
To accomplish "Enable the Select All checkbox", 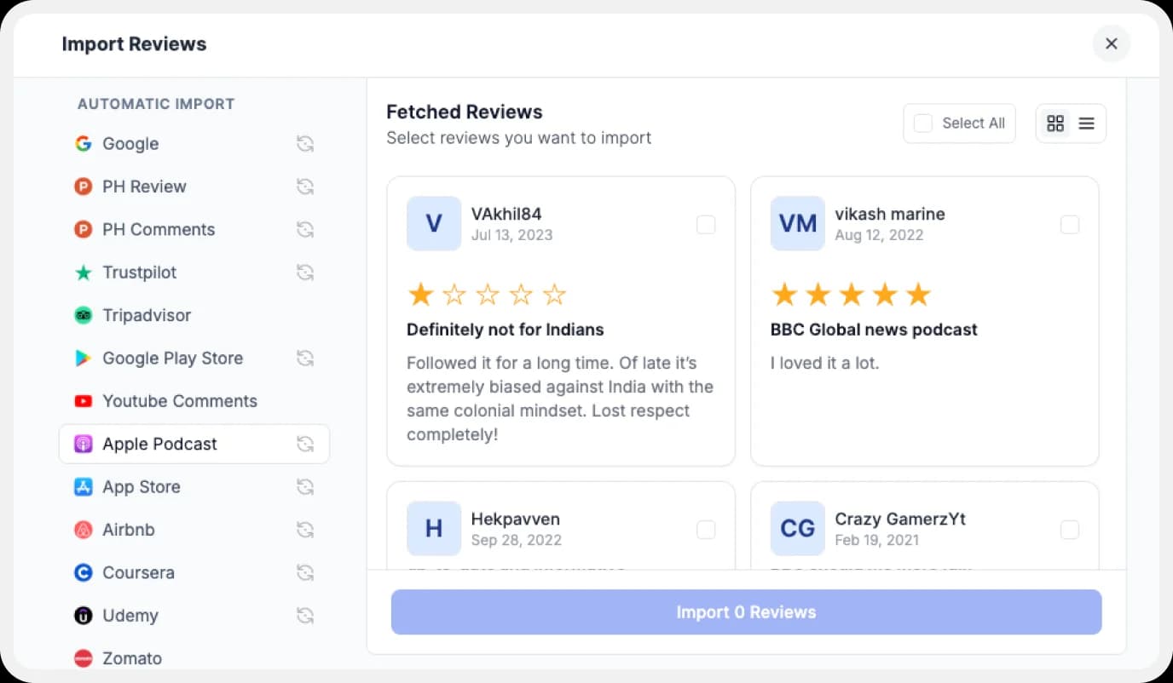I will [922, 123].
